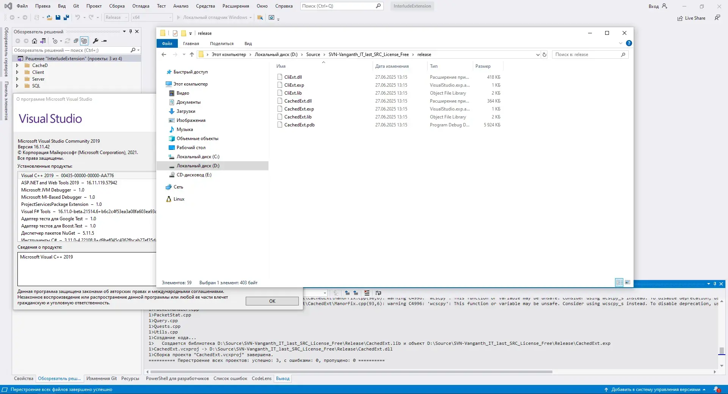Expand CacheD folder in Solution Explorer

click(17, 65)
